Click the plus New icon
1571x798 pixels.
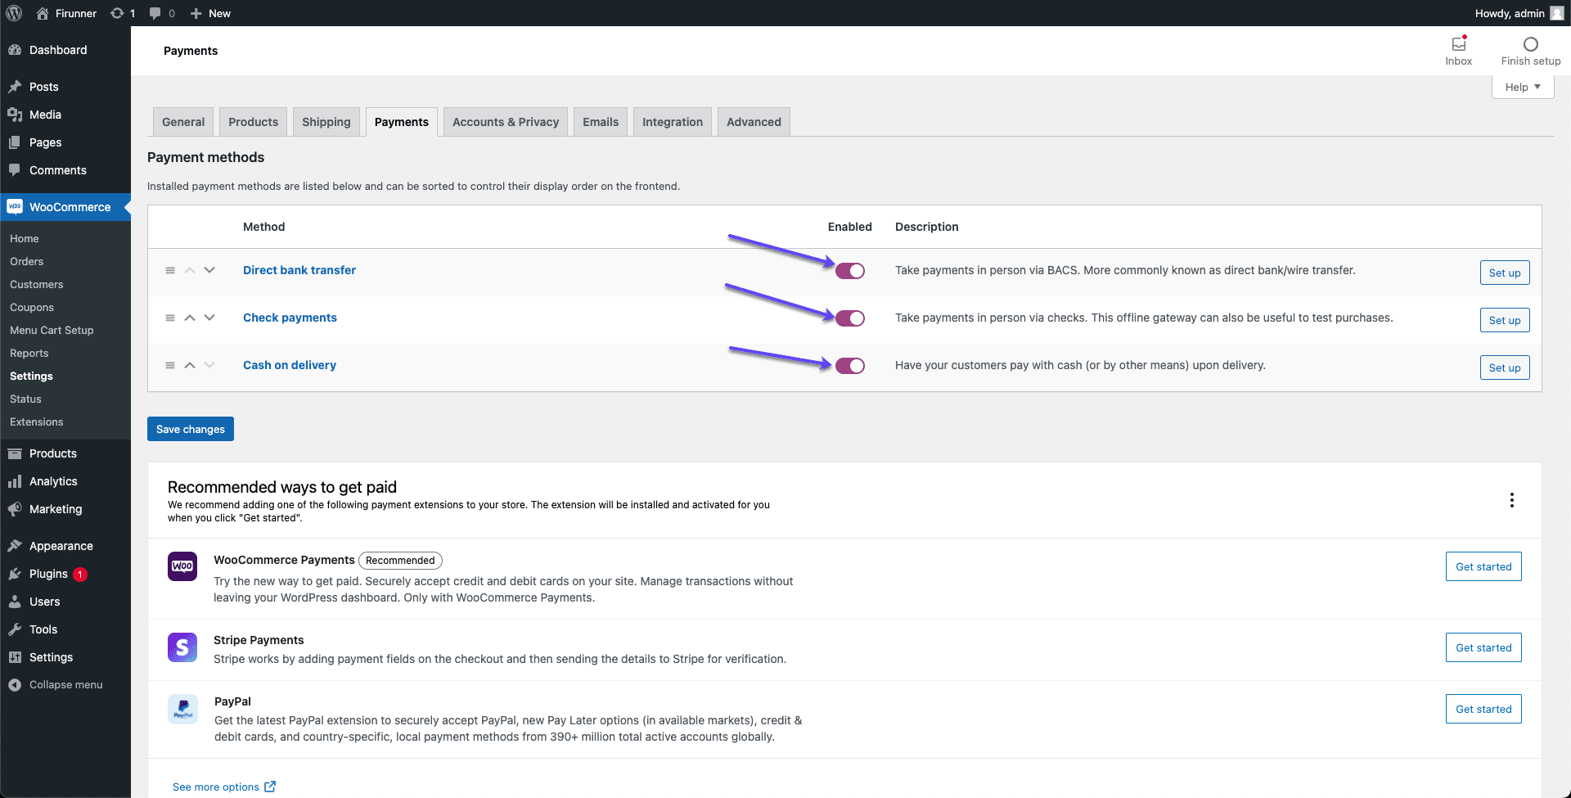[196, 13]
